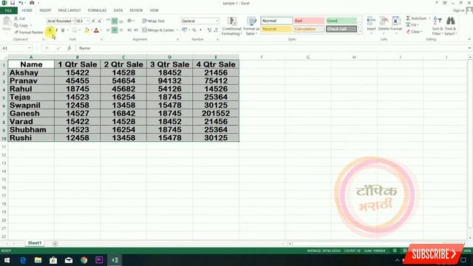Apply Accounting Number Format
The width and height of the screenshot is (473, 266).
[x=185, y=30]
